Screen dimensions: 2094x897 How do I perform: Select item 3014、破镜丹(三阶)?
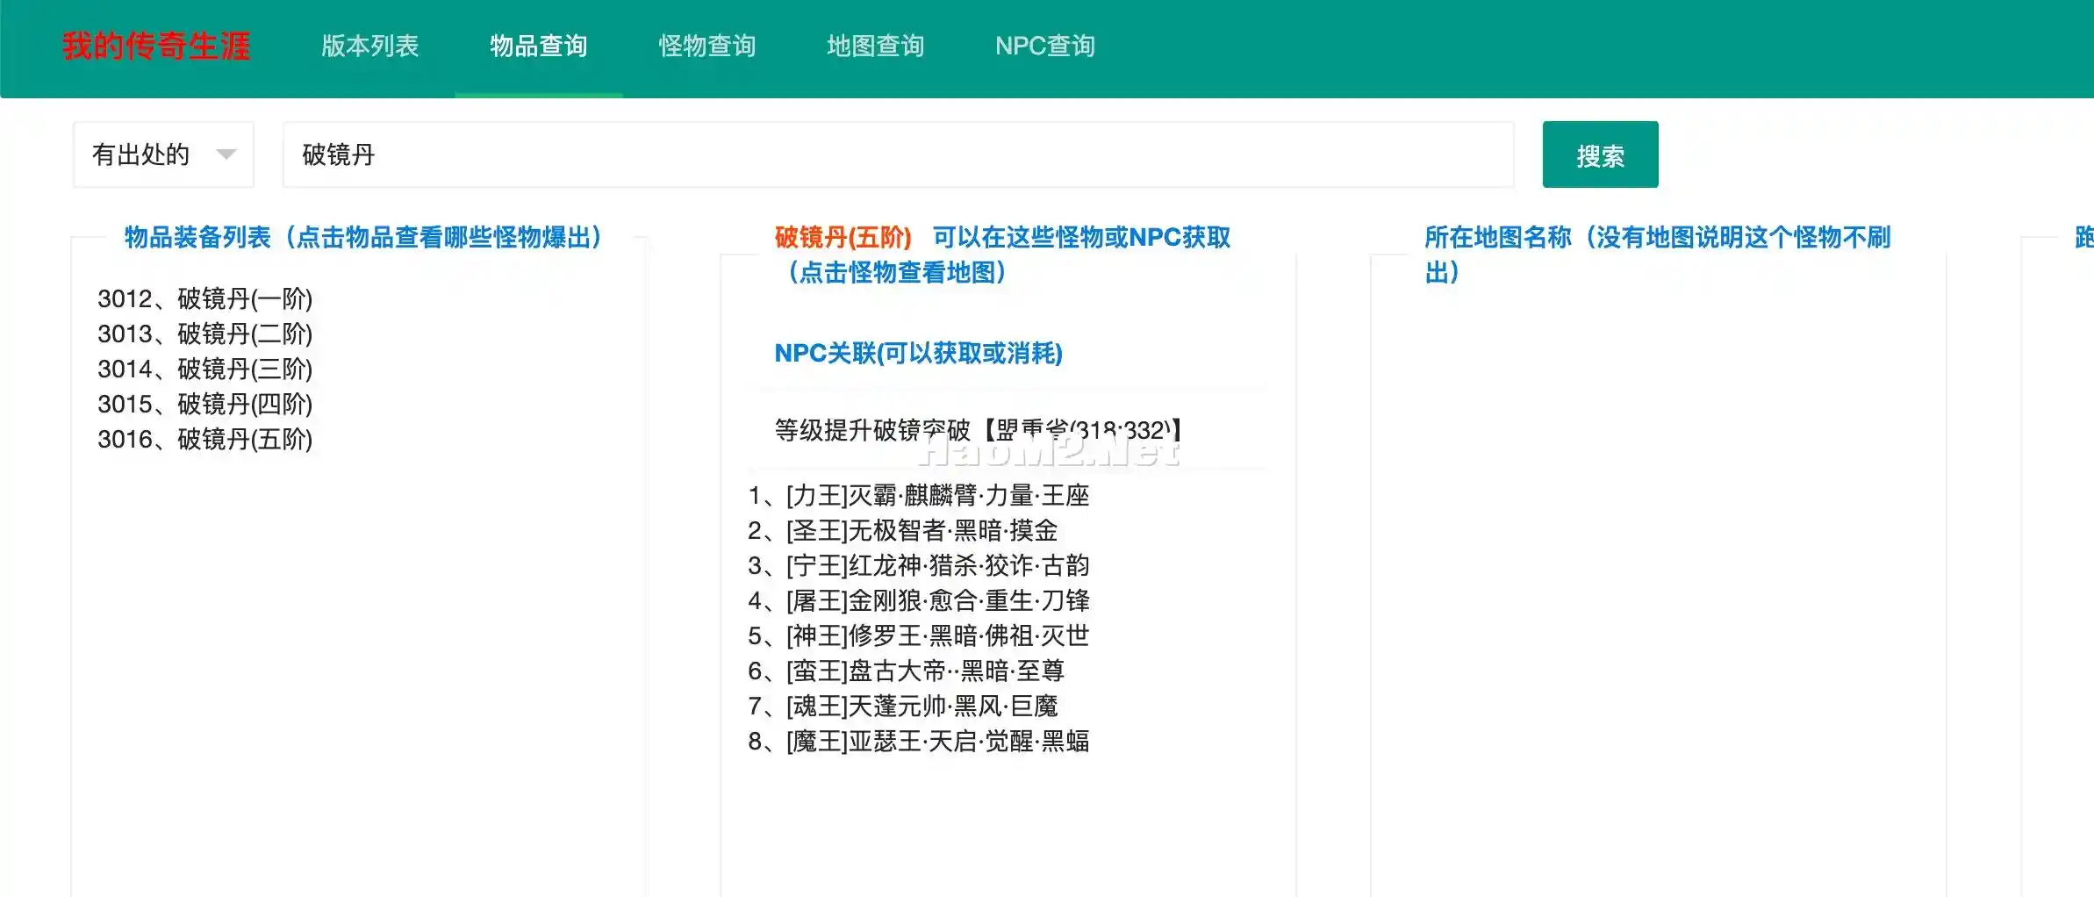pos(205,369)
